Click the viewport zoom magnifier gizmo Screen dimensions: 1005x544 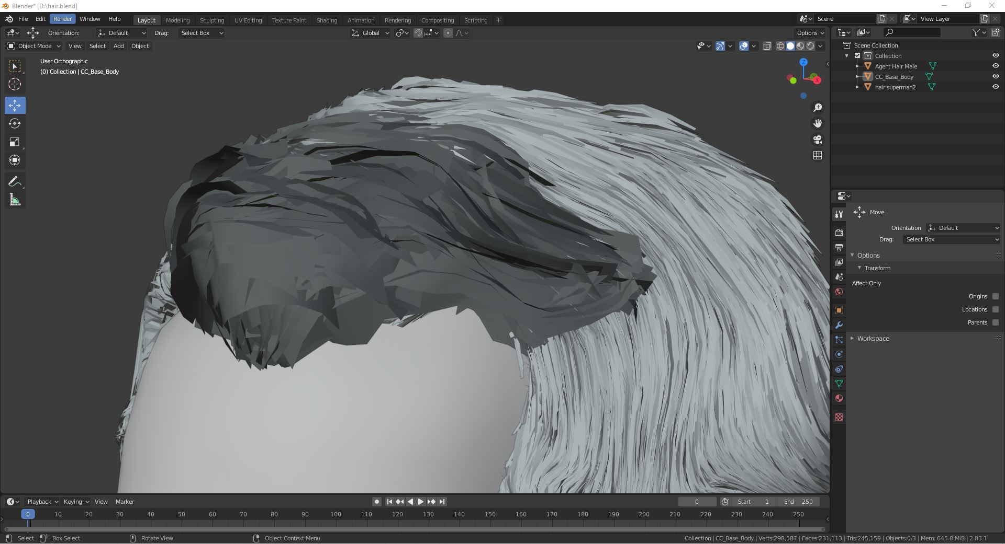click(x=817, y=108)
